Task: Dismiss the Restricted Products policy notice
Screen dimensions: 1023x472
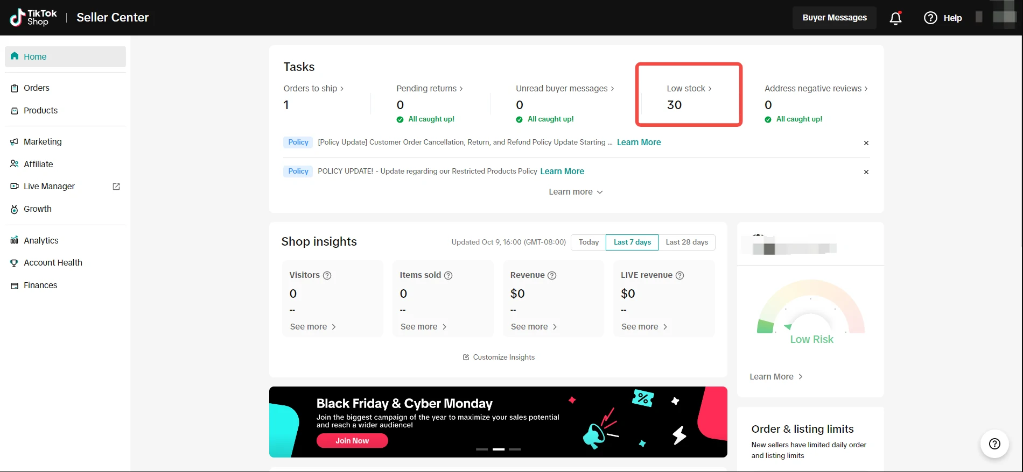Action: (866, 172)
